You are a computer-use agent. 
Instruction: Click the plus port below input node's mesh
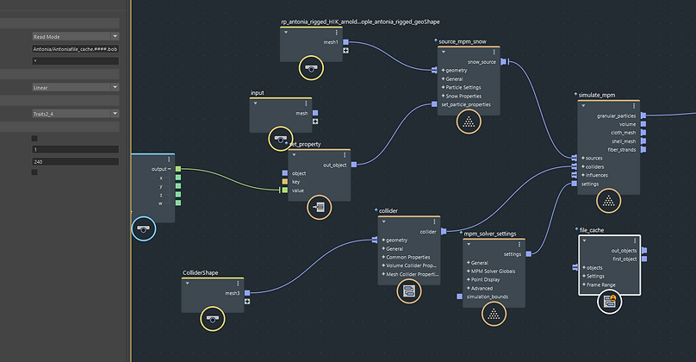point(315,122)
